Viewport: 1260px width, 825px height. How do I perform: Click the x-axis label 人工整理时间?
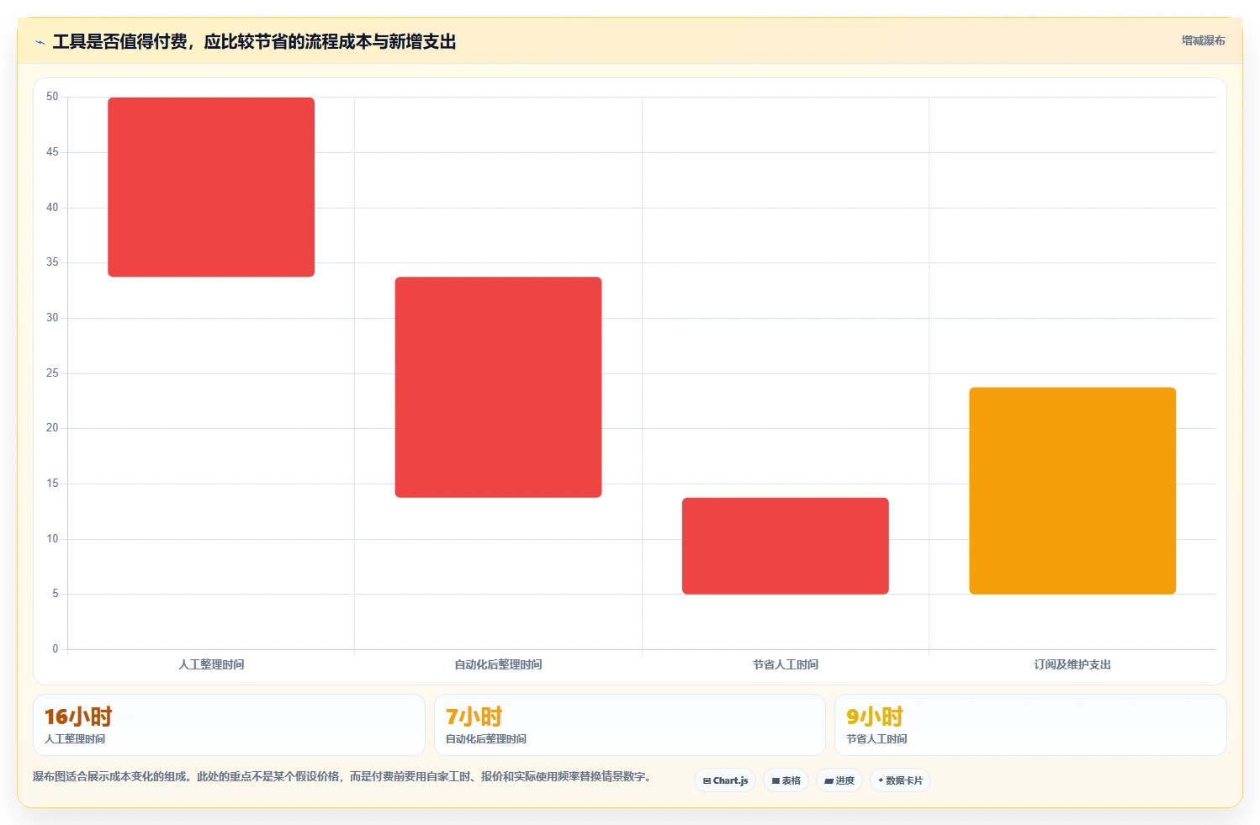point(211,664)
